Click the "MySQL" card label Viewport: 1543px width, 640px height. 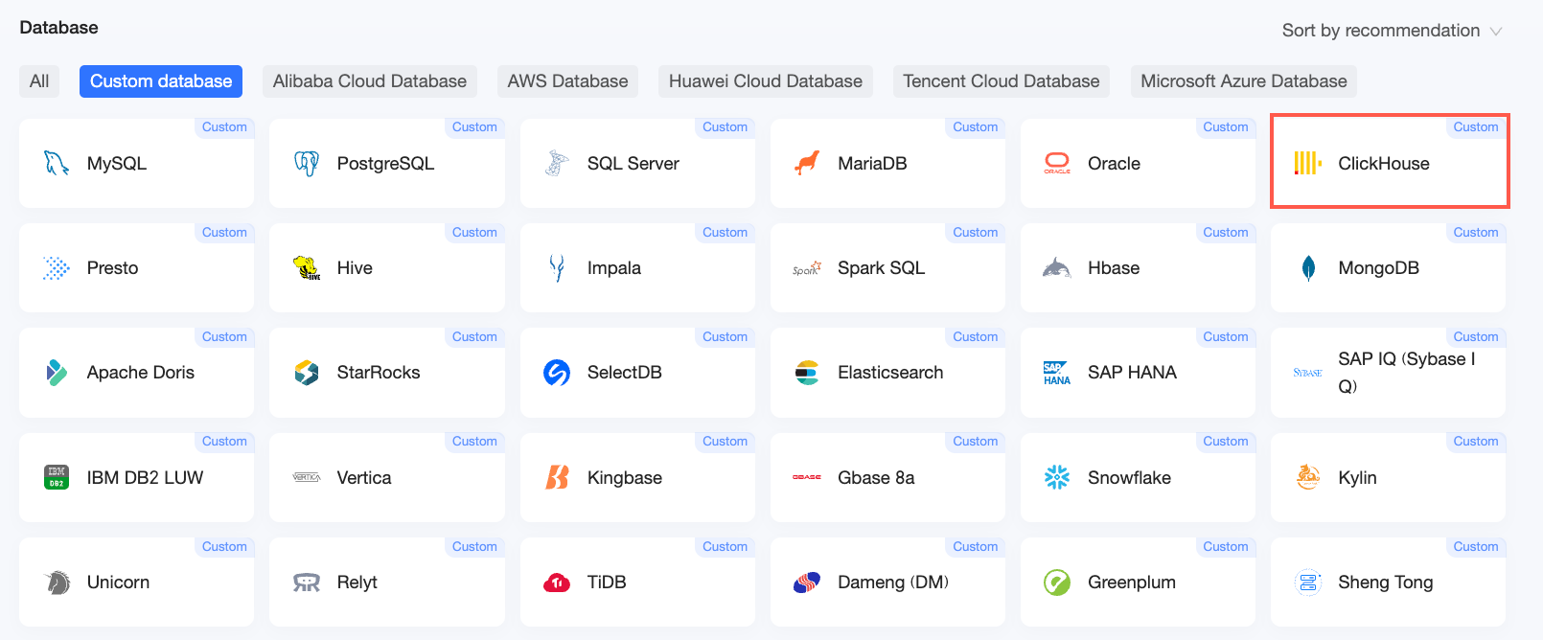[x=117, y=164]
